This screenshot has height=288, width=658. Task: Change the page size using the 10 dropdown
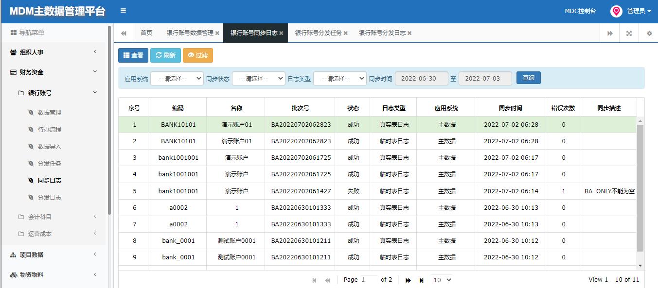tap(440, 280)
